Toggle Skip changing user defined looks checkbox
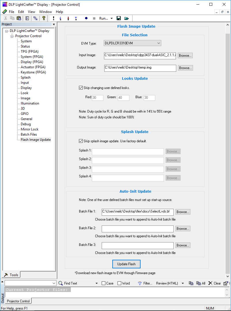 [81, 88]
